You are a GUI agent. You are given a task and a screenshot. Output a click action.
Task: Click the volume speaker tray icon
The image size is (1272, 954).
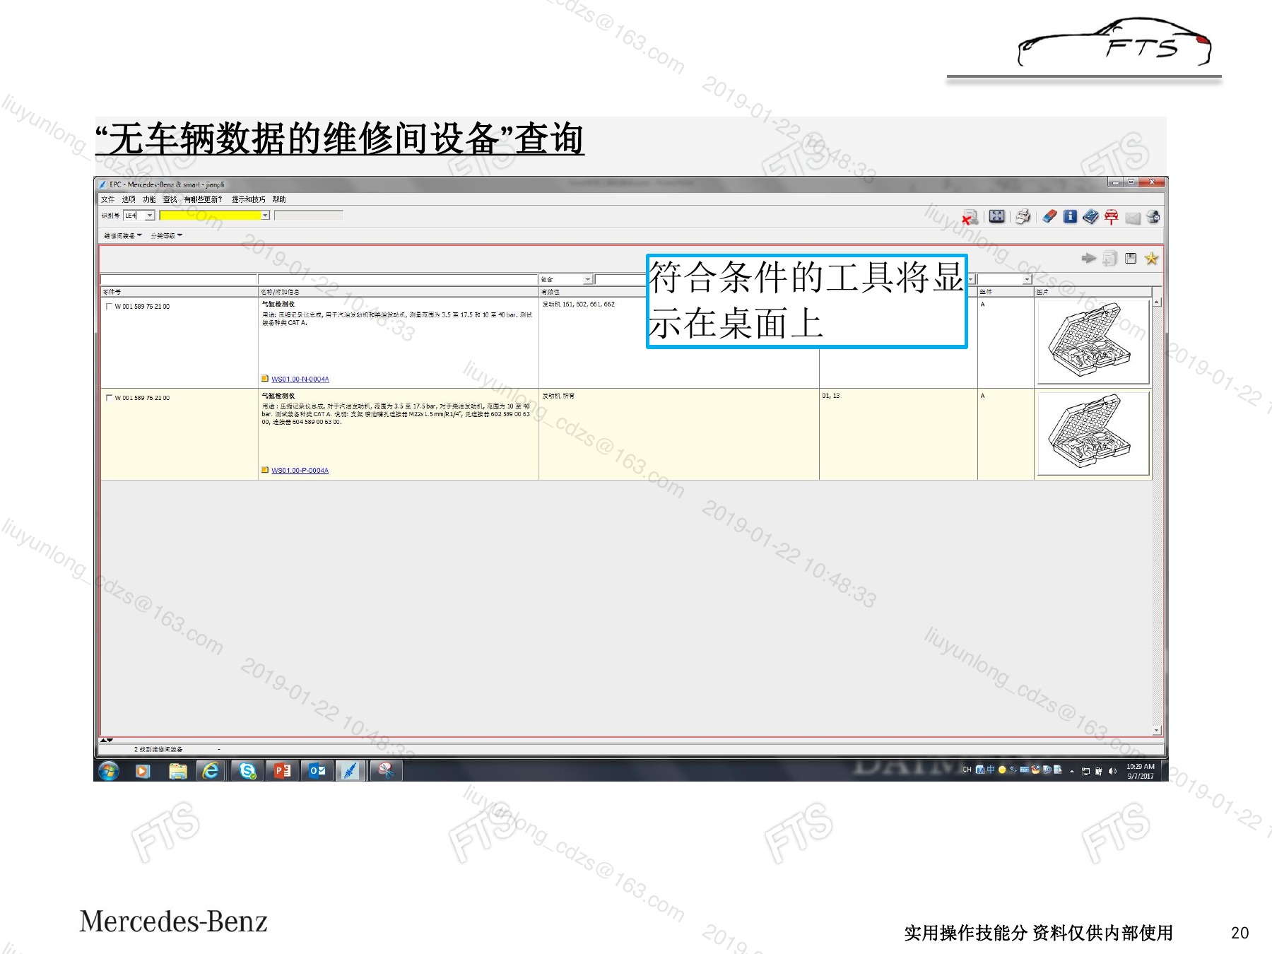(1112, 771)
